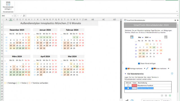
Task: Select week number 20 in pane's calendar
Action: (136, 50)
